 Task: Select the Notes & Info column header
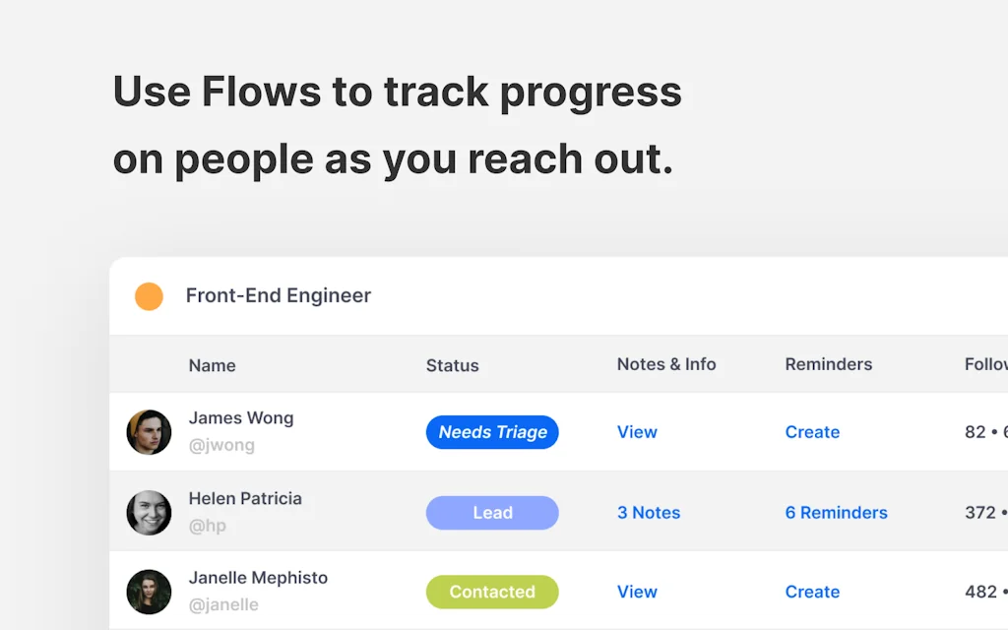tap(666, 364)
